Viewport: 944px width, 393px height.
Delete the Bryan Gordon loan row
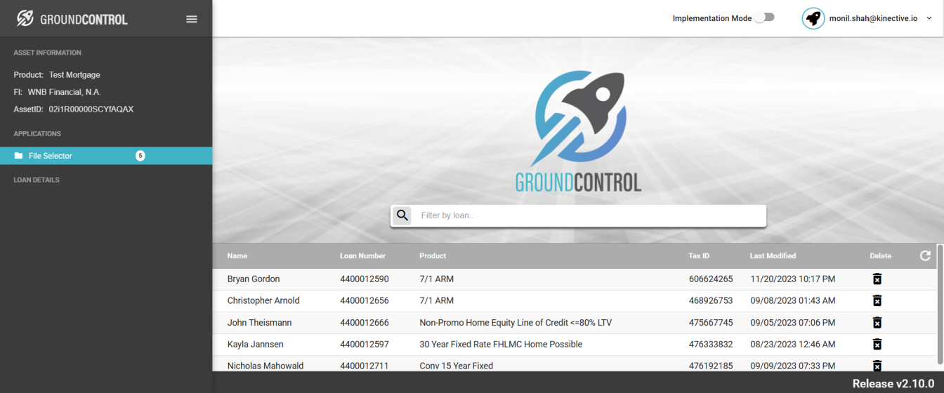tap(877, 279)
